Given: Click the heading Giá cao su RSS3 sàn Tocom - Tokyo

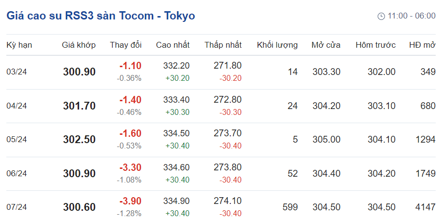Looking at the screenshot, I should (x=101, y=16).
